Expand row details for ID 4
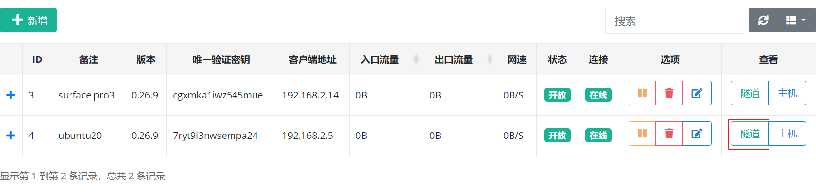This screenshot has height=195, width=816. 11,136
